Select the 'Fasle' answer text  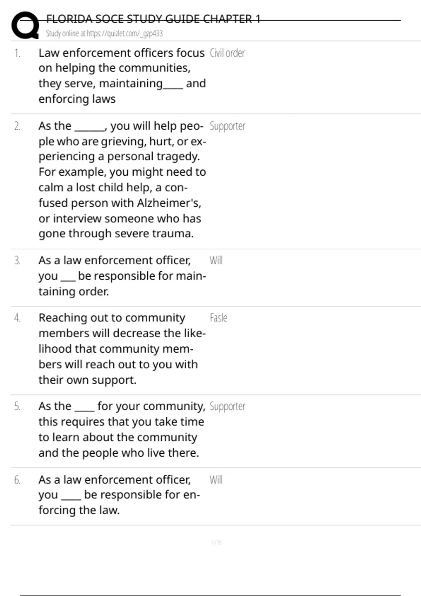[x=218, y=318]
